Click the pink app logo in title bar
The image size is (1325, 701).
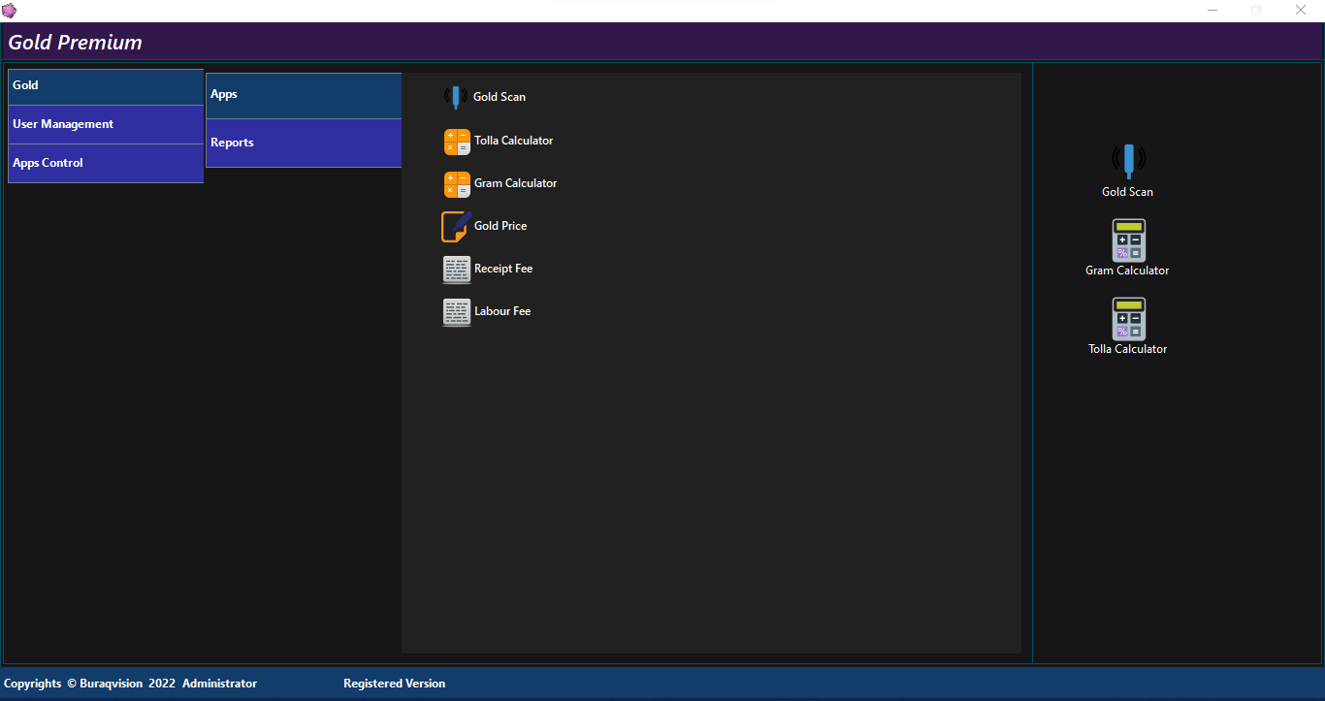click(10, 11)
